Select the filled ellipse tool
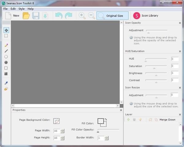The width and height of the screenshot is (184, 147). click(x=6, y=62)
